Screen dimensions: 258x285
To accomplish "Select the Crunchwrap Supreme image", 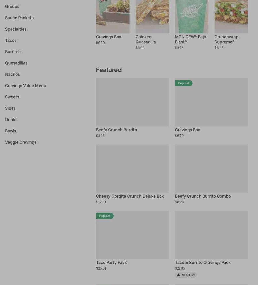I will [x=231, y=16].
